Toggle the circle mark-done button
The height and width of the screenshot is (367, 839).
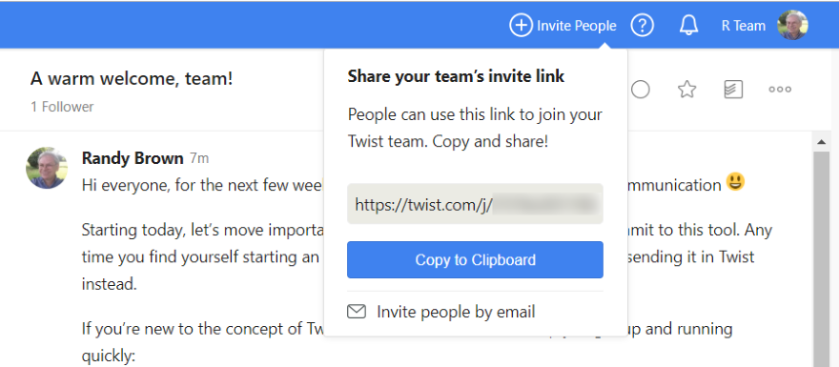pyautogui.click(x=641, y=90)
